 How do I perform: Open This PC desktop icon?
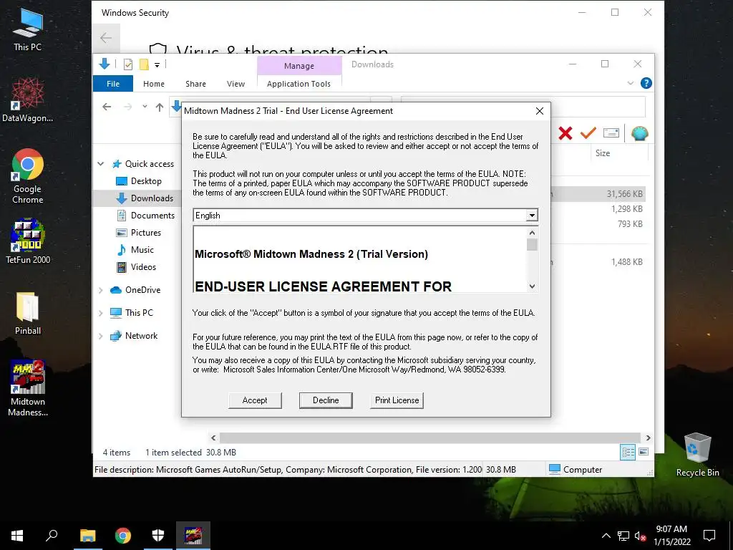point(28,29)
